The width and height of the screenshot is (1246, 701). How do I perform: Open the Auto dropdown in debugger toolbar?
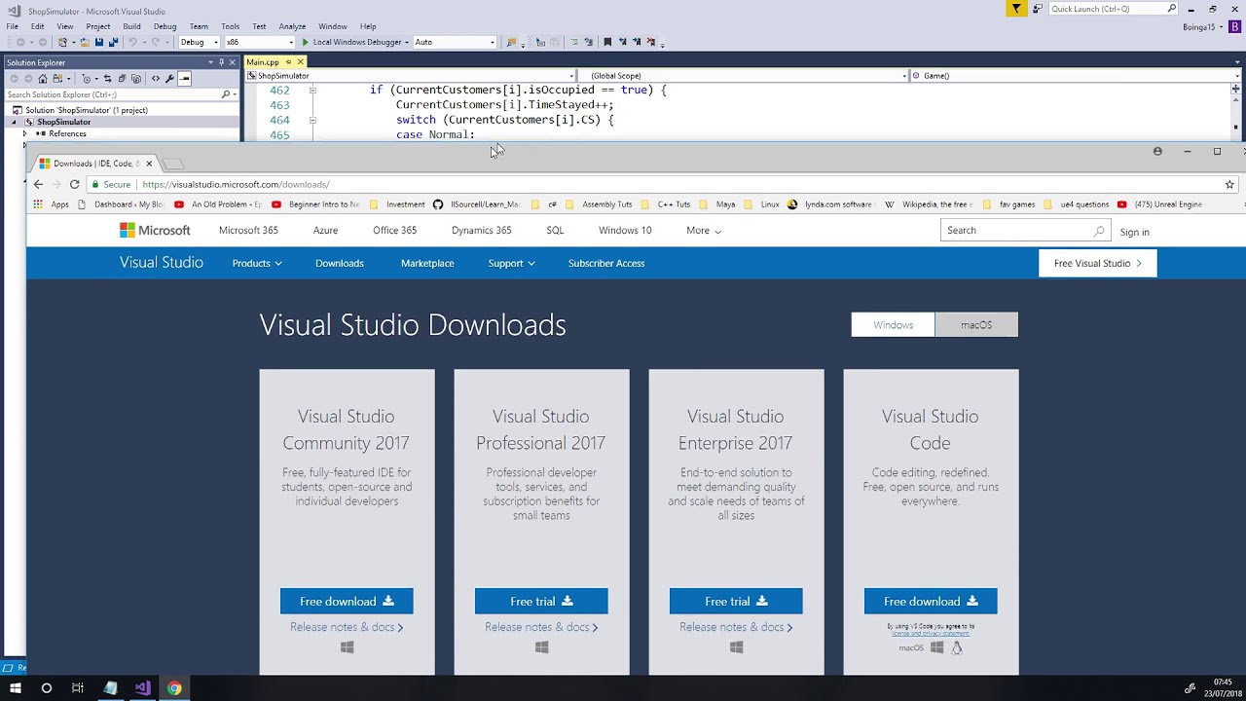point(455,42)
